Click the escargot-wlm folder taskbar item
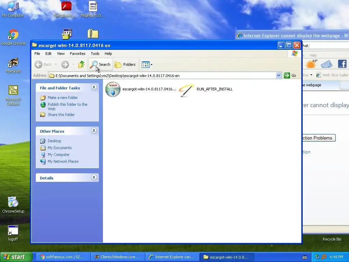Viewport: 349px width, 262px height. click(x=227, y=257)
